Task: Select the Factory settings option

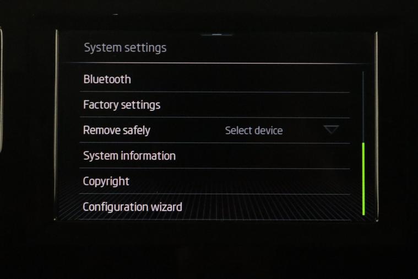Action: [215, 105]
